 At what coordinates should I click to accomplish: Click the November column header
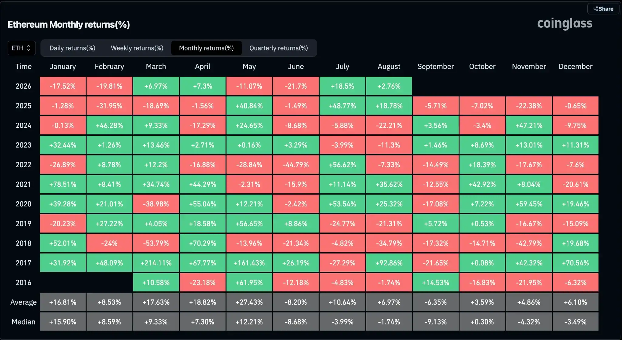(x=529, y=66)
